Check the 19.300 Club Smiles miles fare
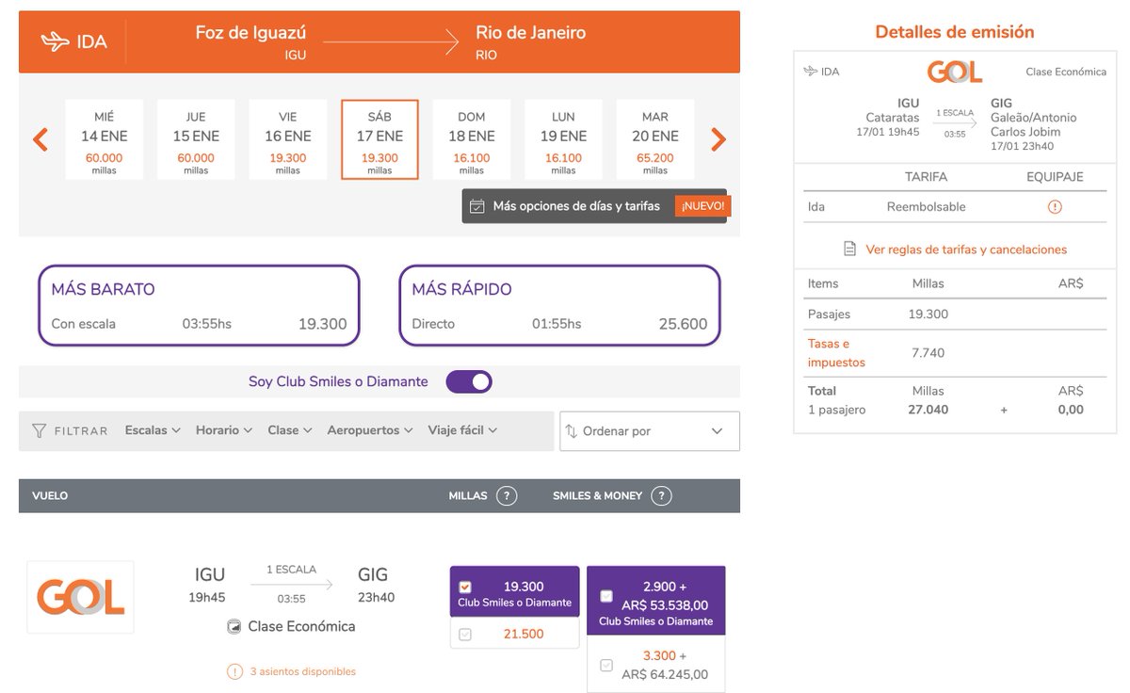This screenshot has height=693, width=1130. pos(465,587)
